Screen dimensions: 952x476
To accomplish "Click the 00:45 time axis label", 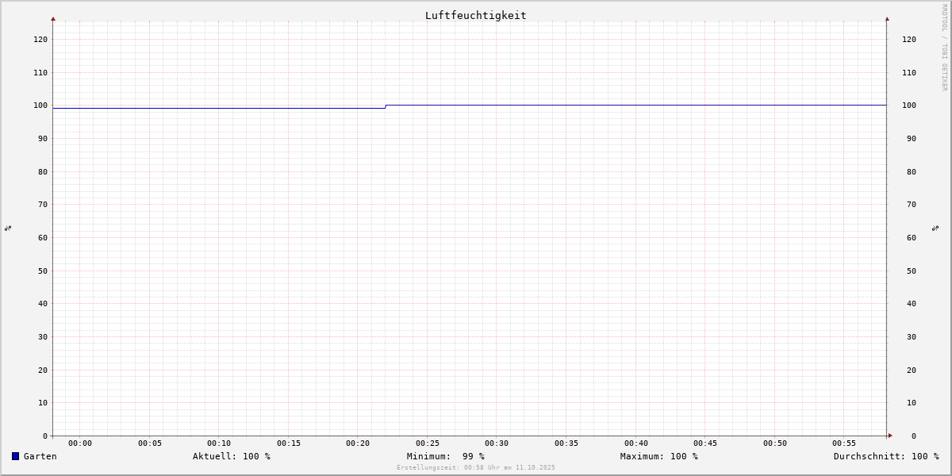I will [x=705, y=443].
